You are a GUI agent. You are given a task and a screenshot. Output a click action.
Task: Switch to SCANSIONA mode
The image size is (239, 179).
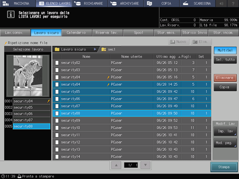pos(197,3)
